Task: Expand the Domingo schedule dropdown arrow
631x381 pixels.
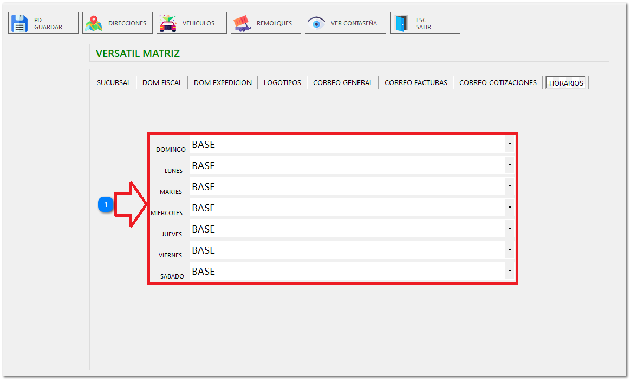Action: pos(509,144)
